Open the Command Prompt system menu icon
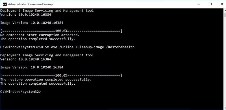This screenshot has width=226, height=110. [5, 4]
